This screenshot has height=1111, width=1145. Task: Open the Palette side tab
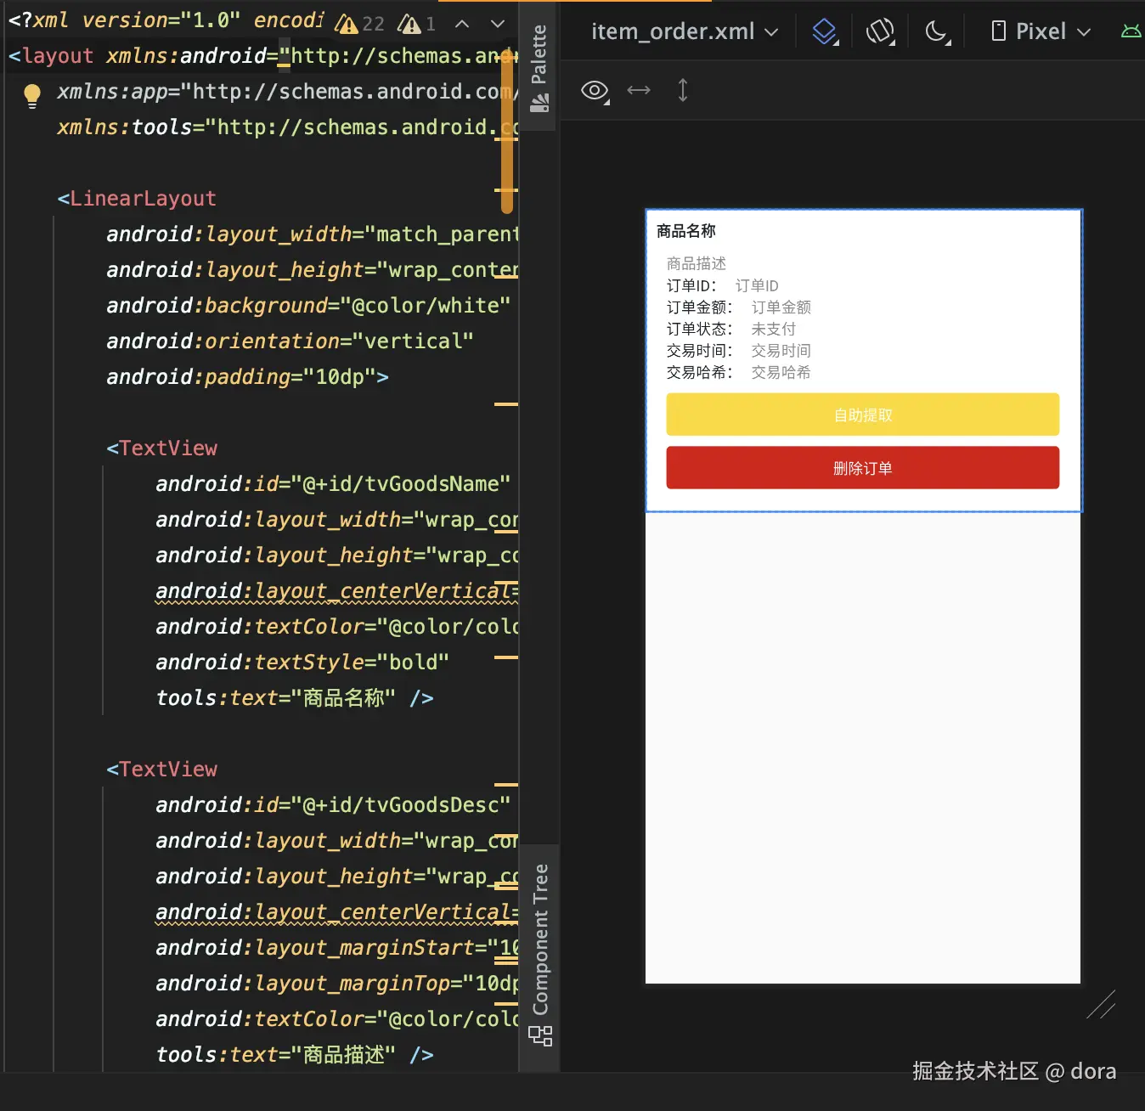coord(539,68)
